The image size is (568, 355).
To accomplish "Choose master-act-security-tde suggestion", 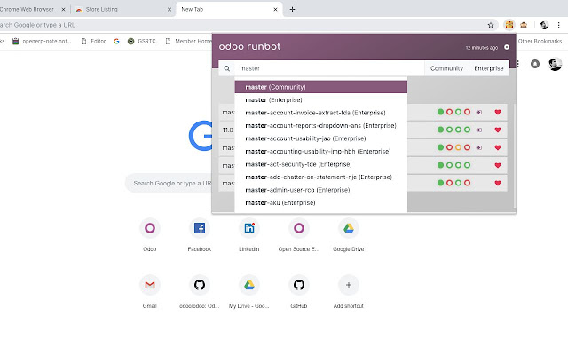I will click(321, 164).
